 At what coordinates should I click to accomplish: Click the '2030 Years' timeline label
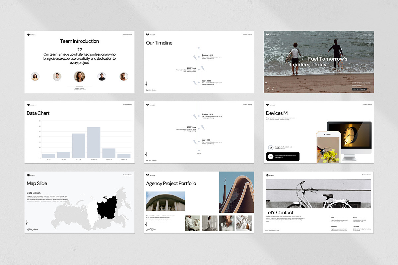point(191,127)
